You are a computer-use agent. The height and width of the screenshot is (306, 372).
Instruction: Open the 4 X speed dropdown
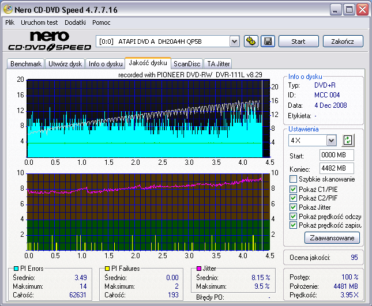click(x=331, y=141)
